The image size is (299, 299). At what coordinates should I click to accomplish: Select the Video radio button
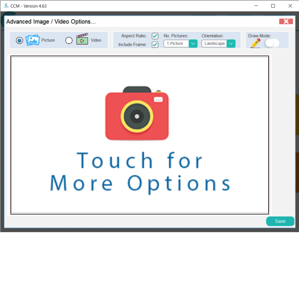pyautogui.click(x=69, y=40)
